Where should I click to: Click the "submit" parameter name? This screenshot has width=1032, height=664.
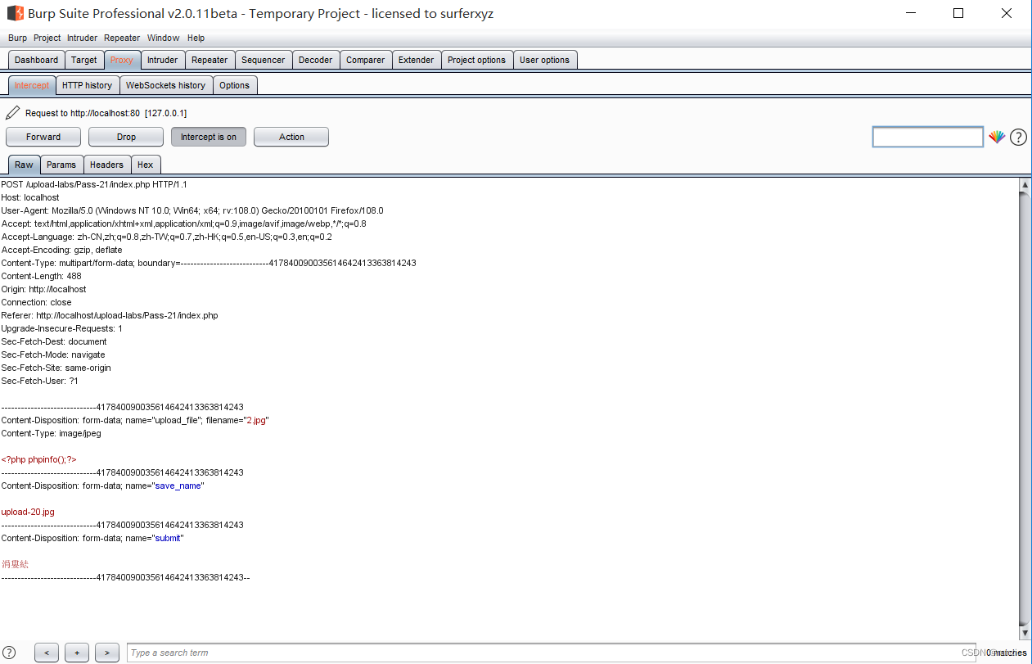tap(169, 538)
